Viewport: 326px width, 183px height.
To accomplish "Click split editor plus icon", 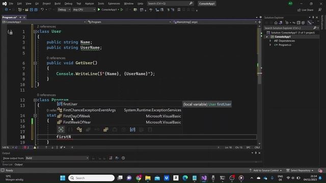I will (259, 22).
